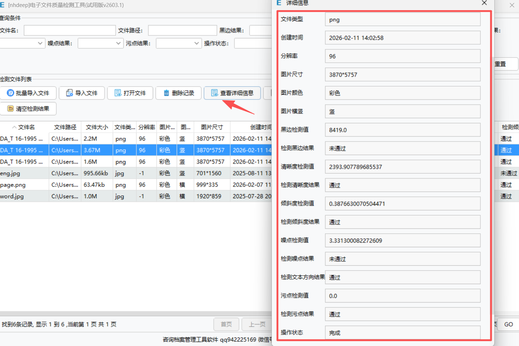Select the word.jpg row in file list
The height and width of the screenshot is (346, 519).
22,196
